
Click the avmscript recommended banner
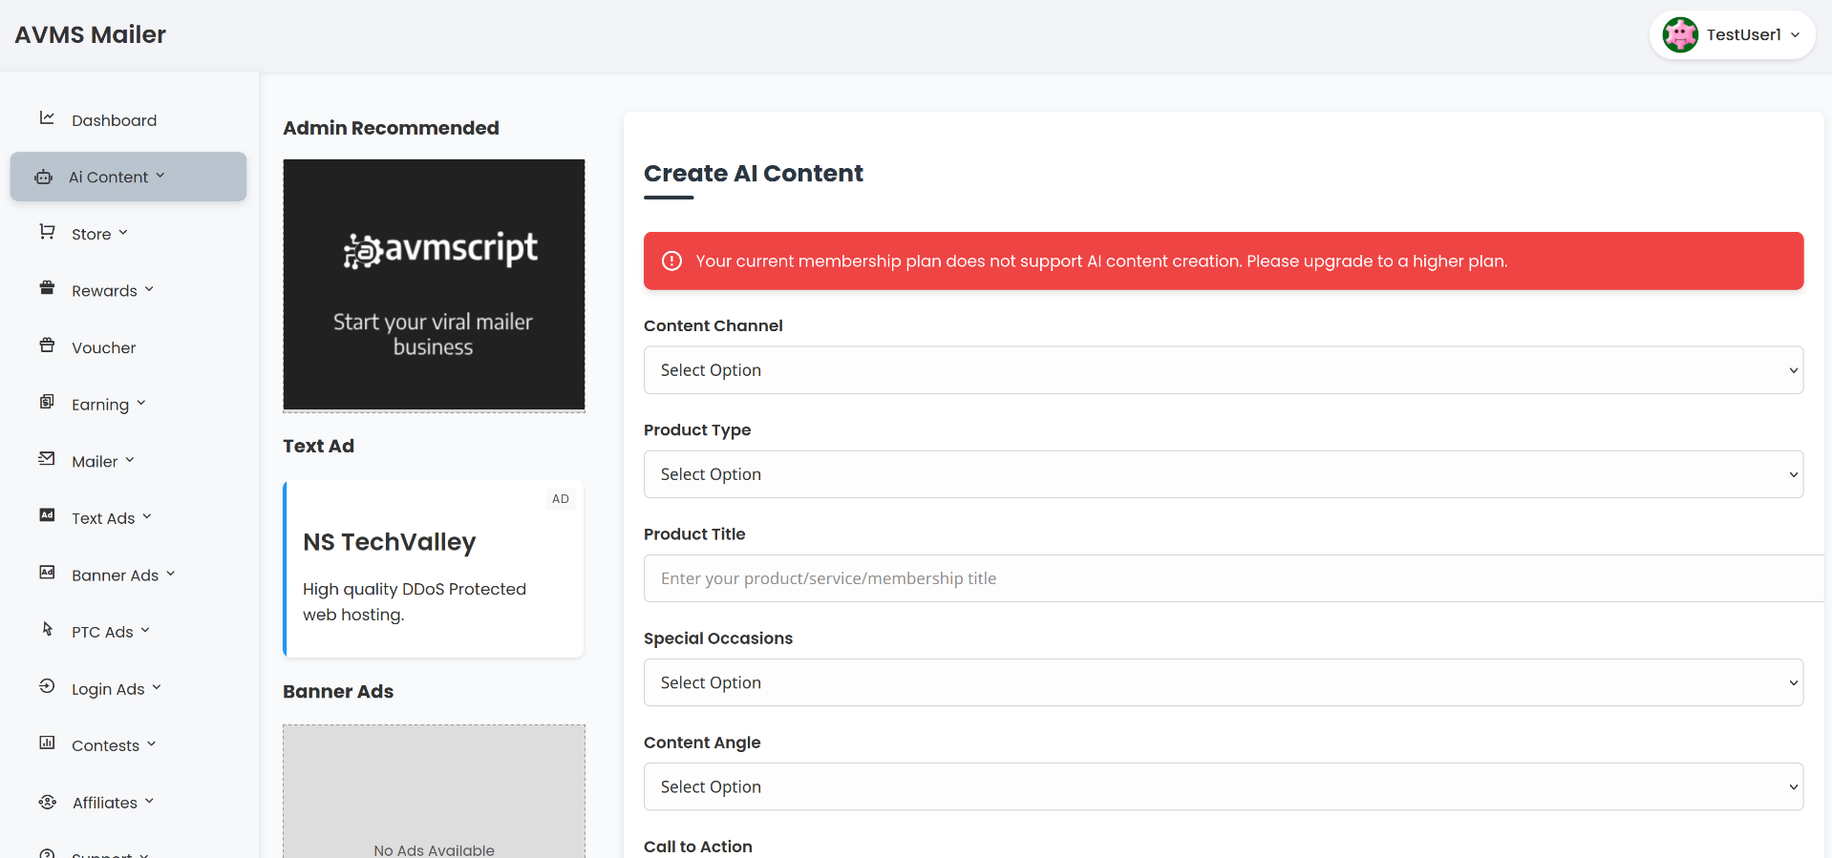(434, 284)
